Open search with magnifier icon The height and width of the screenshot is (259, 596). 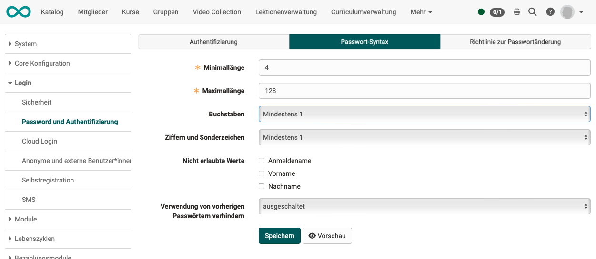pyautogui.click(x=533, y=12)
